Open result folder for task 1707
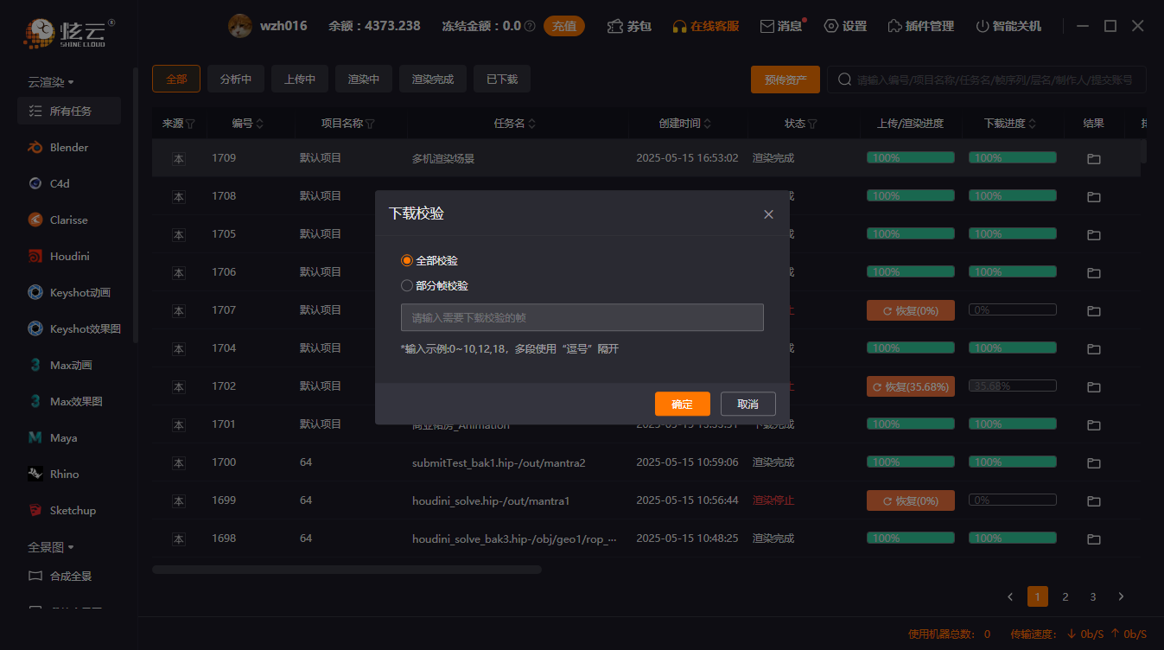This screenshot has height=650, width=1164. point(1093,310)
